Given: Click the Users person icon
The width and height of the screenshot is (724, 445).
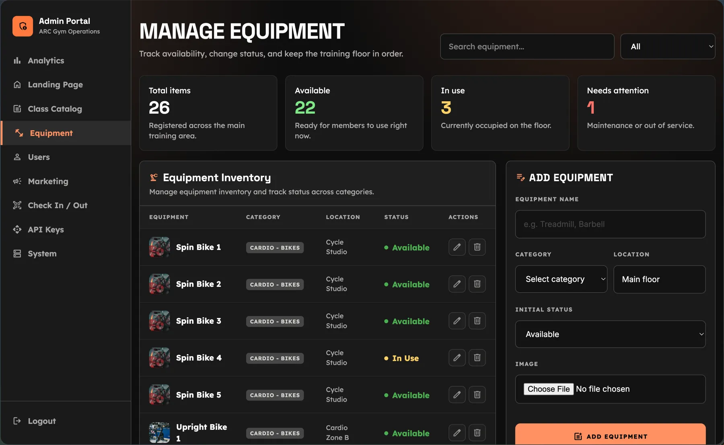Looking at the screenshot, I should 17,157.
